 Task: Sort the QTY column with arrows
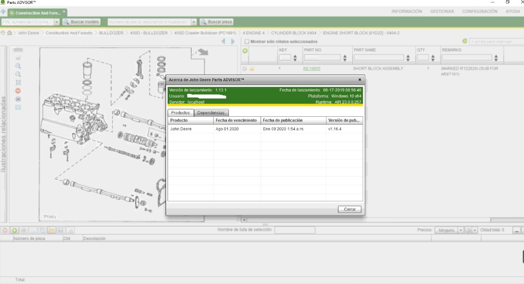pos(433,58)
